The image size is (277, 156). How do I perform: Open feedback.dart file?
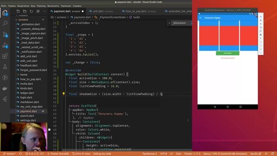(29, 65)
